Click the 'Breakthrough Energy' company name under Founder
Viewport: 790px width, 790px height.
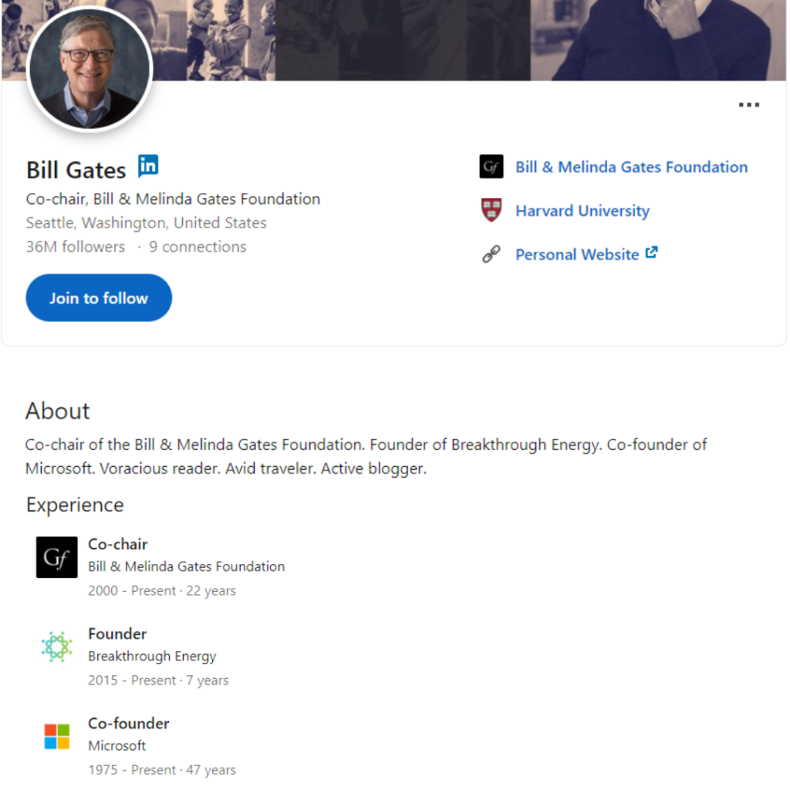click(152, 656)
